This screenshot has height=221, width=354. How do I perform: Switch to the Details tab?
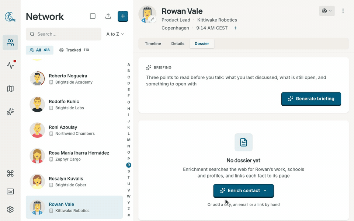pos(178,43)
